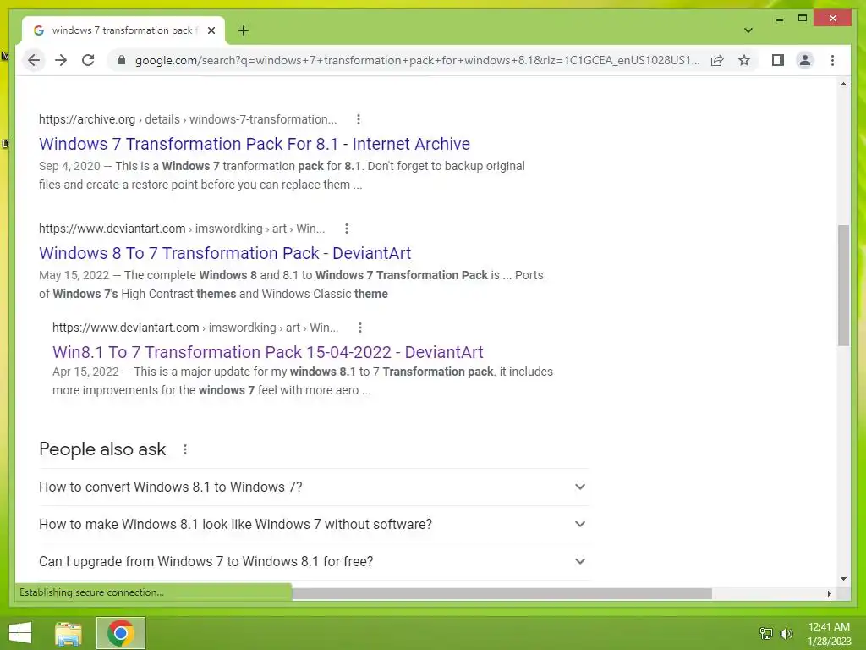Viewport: 866px width, 650px height.
Task: Click the horizontal scroll right arrow
Action: [x=830, y=593]
